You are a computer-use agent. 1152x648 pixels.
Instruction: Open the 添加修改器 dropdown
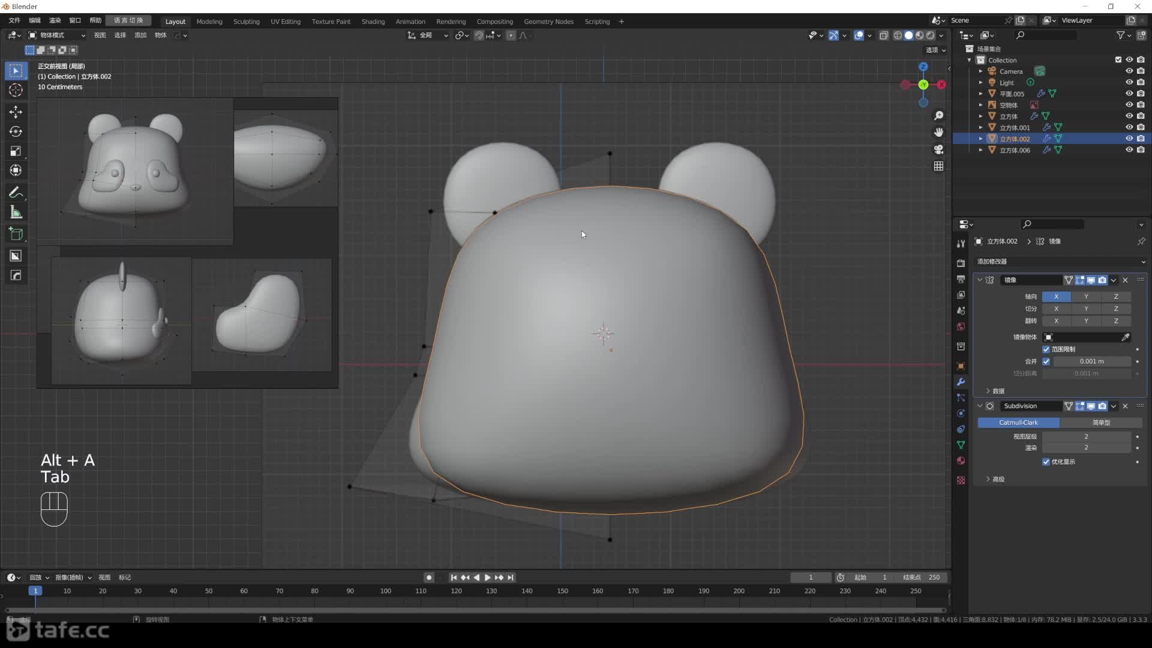tap(1061, 262)
